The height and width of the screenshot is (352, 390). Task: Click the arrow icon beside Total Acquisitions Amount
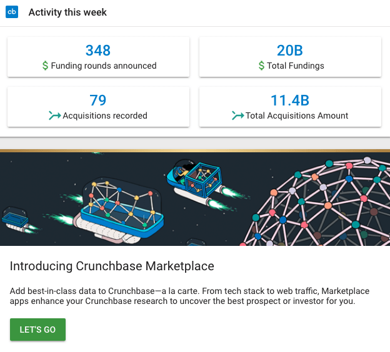237,115
